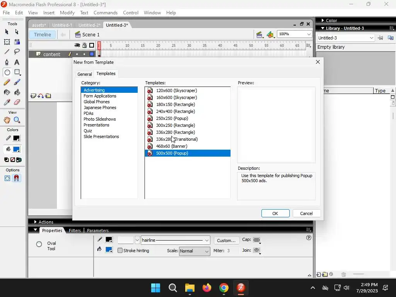Viewport: 396px width, 297px height.
Task: Collapse the Properties panel
Action: tap(35, 230)
